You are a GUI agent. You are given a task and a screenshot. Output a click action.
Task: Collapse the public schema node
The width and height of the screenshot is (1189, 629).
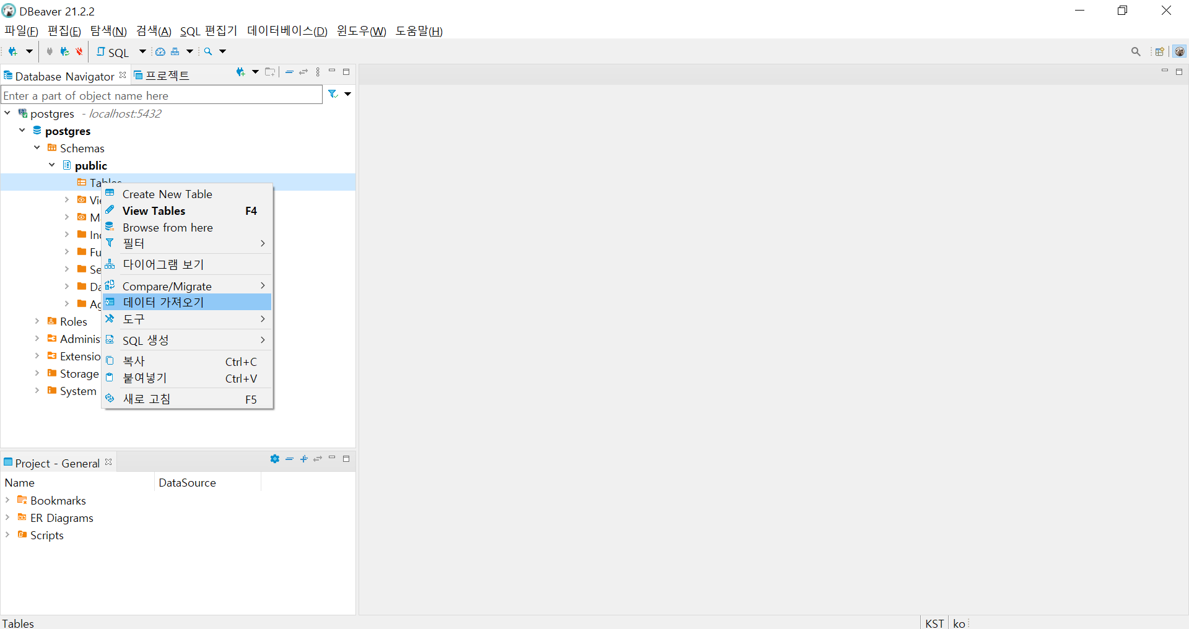(52, 165)
